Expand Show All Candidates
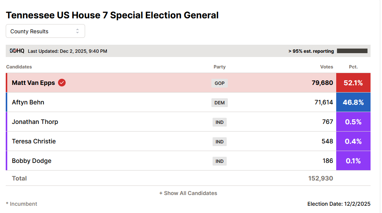 pyautogui.click(x=188, y=193)
